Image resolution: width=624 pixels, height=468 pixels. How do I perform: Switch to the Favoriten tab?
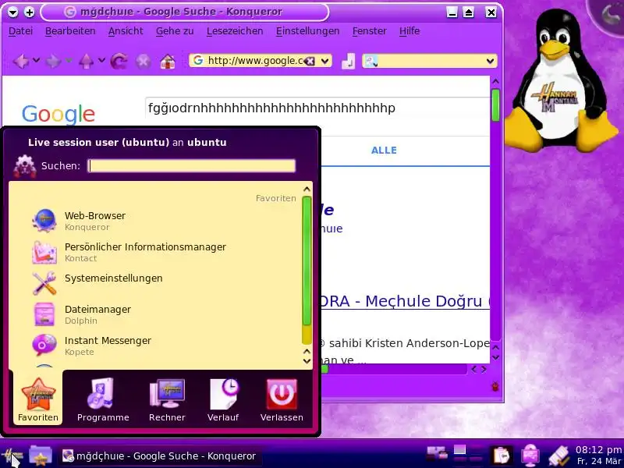37,399
